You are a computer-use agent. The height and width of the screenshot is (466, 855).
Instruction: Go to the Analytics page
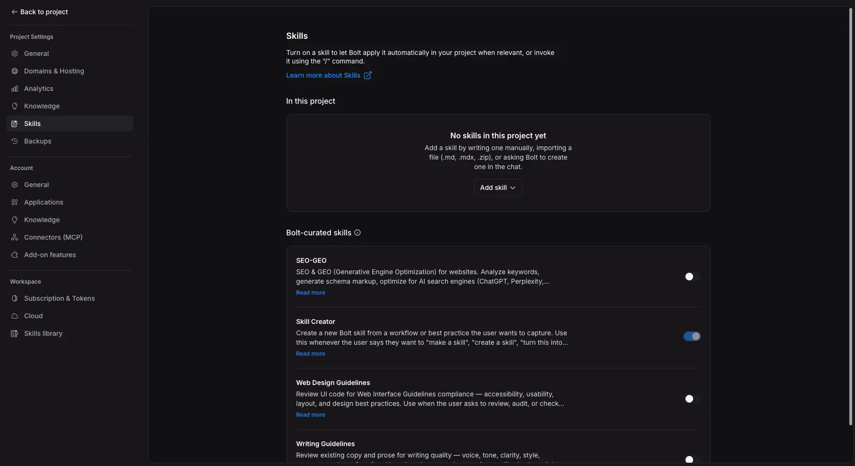point(70,89)
